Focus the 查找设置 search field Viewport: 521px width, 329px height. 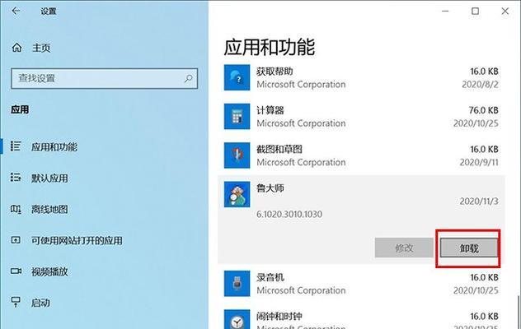coord(105,79)
